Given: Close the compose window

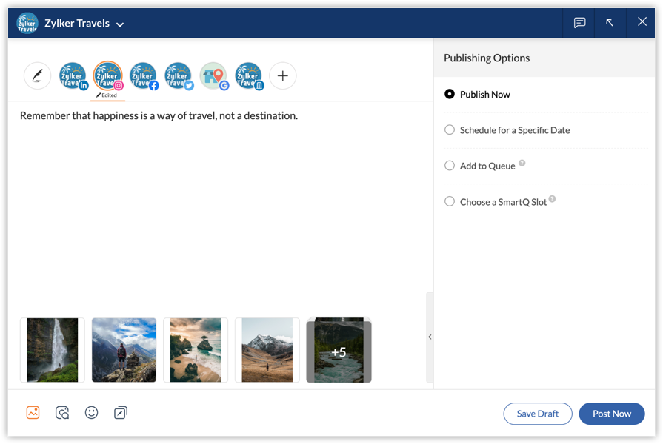Looking at the screenshot, I should [x=642, y=22].
